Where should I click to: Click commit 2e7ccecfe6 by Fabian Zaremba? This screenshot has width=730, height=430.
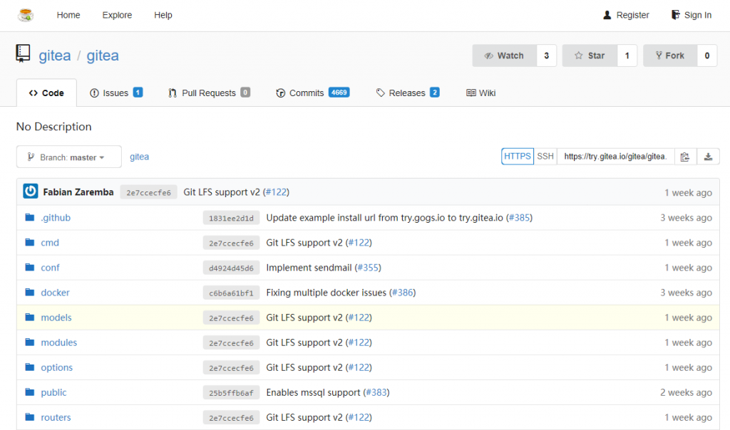(148, 192)
